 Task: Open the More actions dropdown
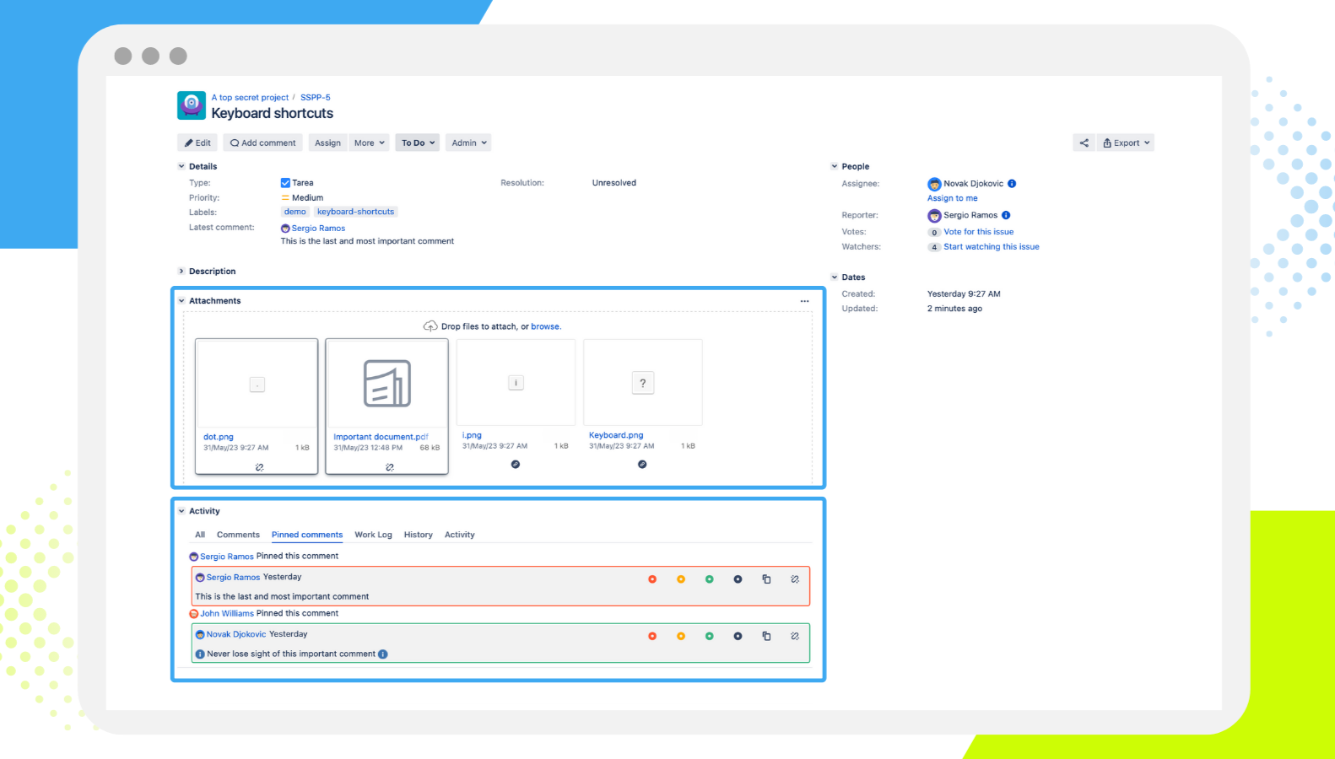tap(369, 143)
